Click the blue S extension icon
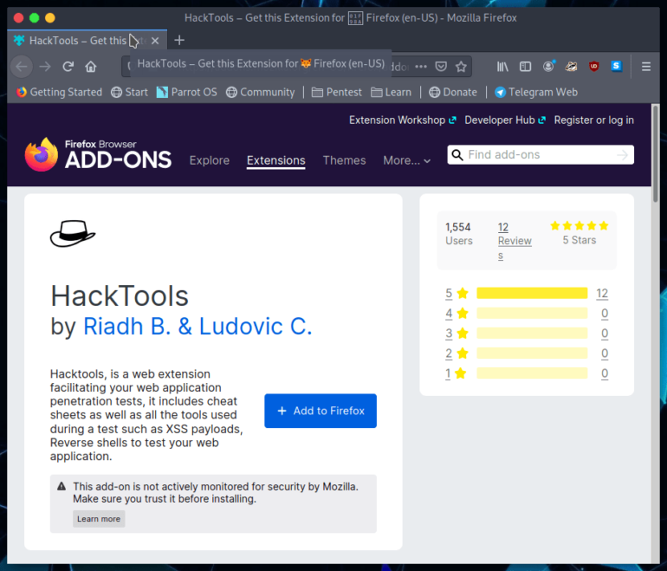 (x=617, y=67)
